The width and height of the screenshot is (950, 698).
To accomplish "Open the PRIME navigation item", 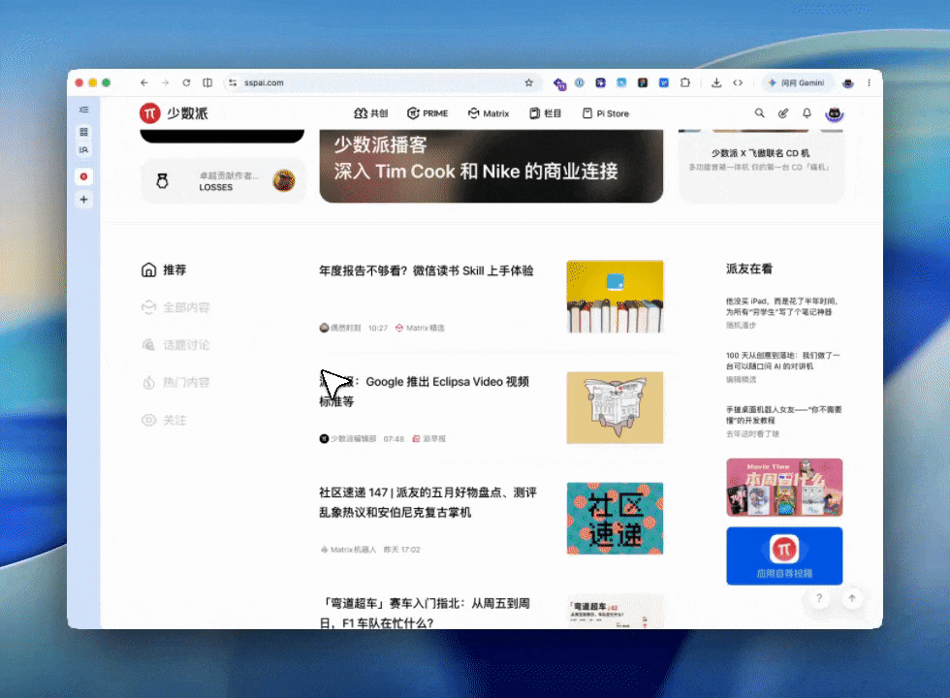I will (427, 113).
